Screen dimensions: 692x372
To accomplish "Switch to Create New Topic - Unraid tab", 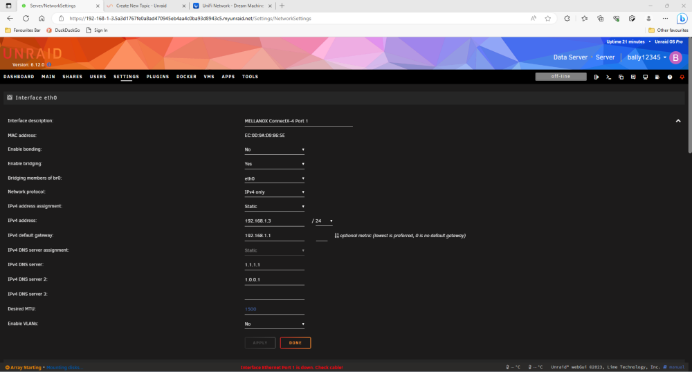I will pyautogui.click(x=145, y=6).
